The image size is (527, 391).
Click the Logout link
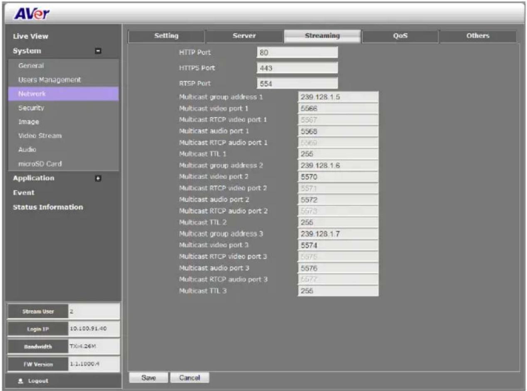click(38, 381)
